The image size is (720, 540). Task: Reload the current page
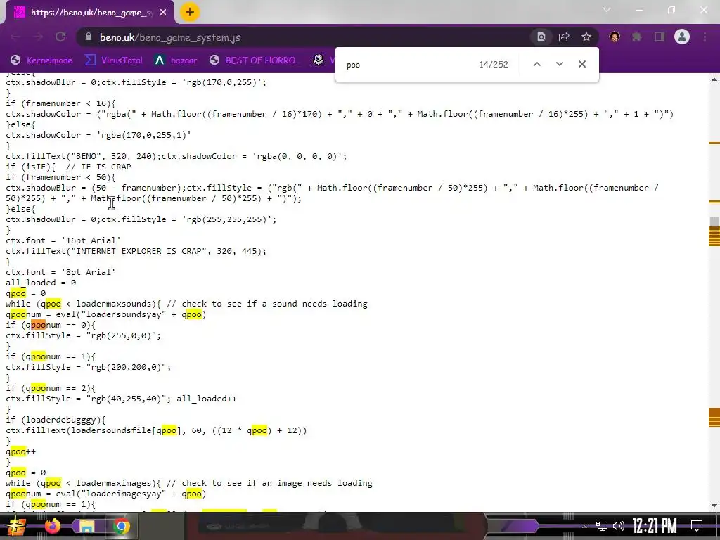coord(60,37)
